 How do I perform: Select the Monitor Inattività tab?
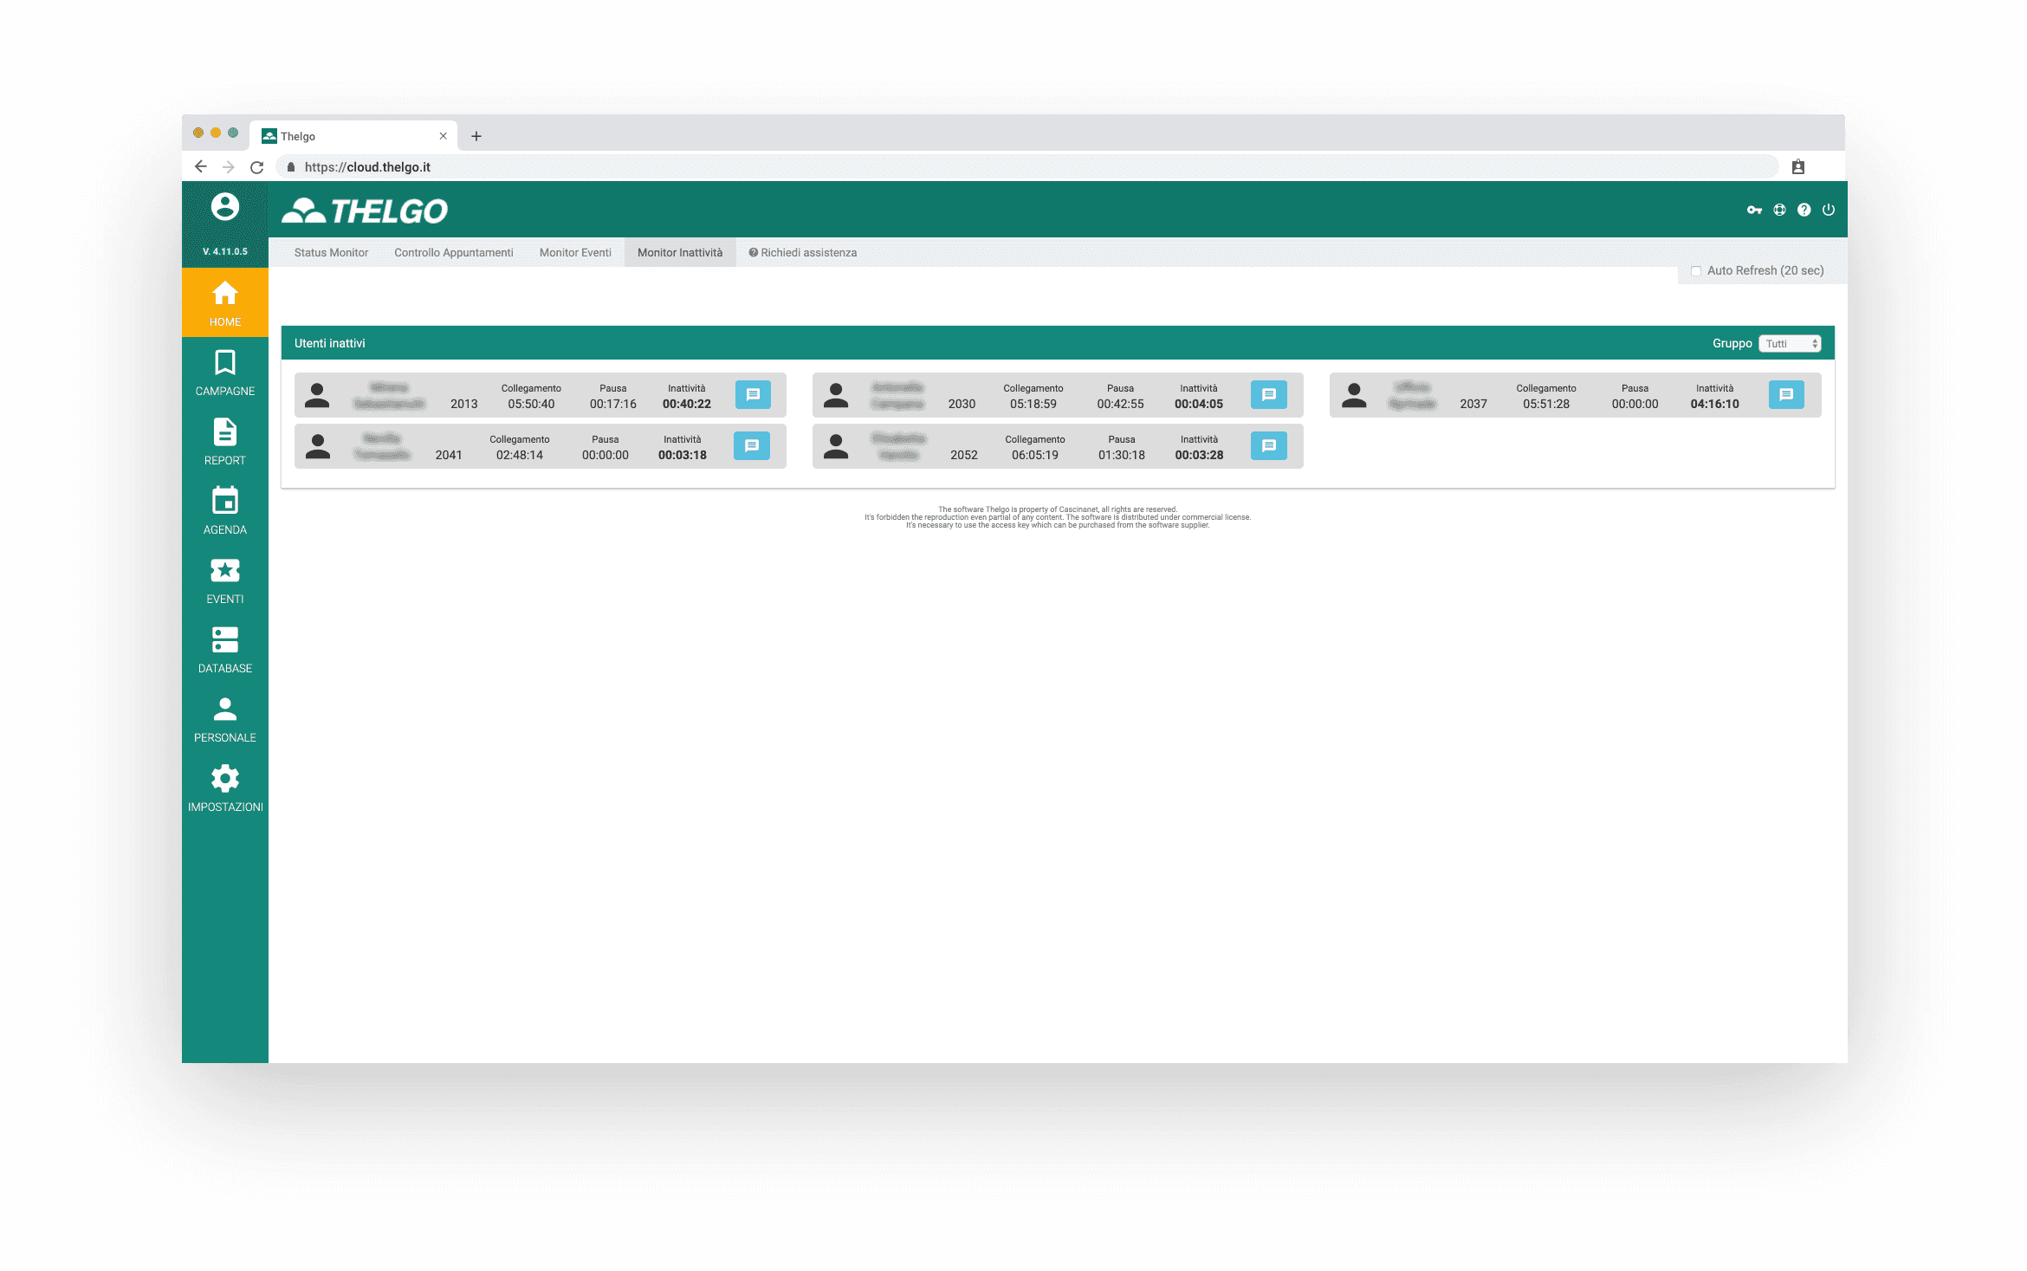pyautogui.click(x=680, y=253)
